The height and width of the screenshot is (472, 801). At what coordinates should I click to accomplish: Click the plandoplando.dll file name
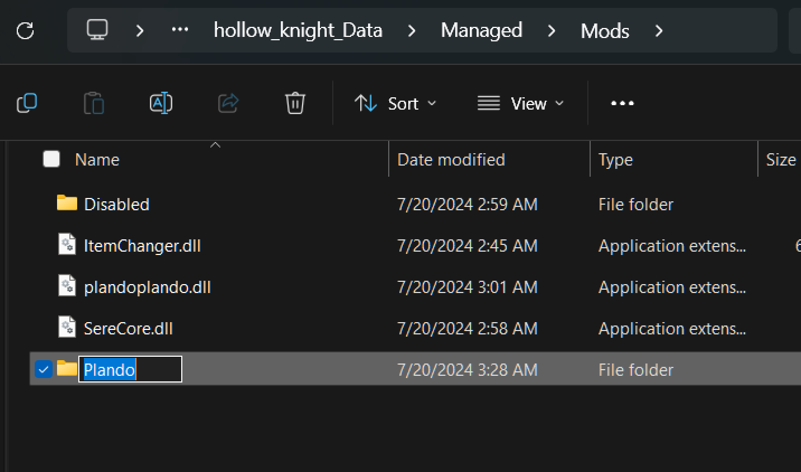point(147,287)
